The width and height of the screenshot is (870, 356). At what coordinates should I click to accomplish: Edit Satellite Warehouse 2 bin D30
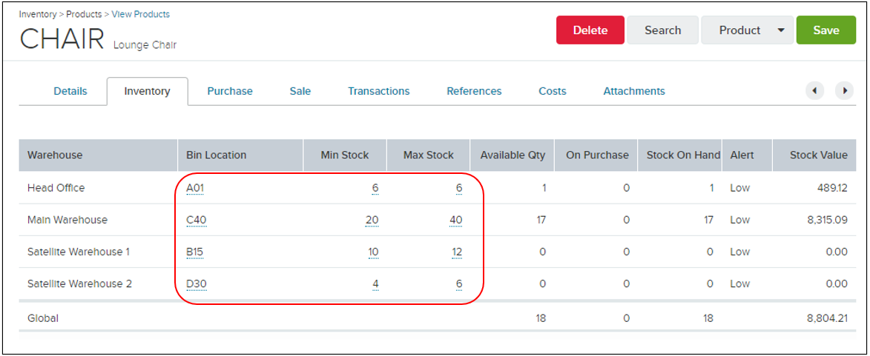click(196, 285)
